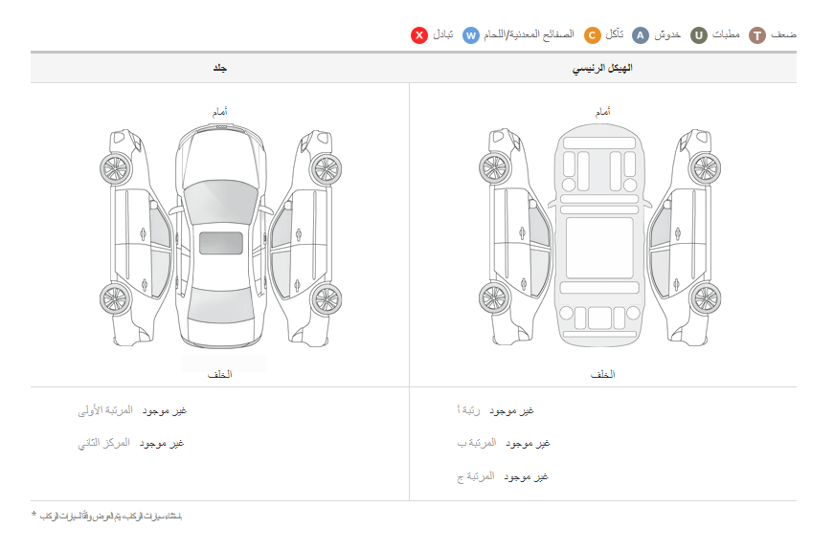
Task: Click the أمام label above the جلد car diagram
Action: [220, 113]
